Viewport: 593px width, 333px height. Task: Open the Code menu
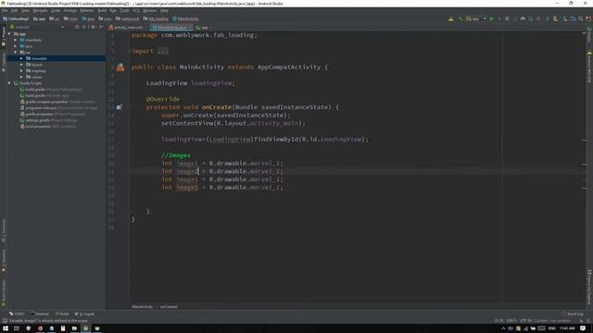pos(56,10)
